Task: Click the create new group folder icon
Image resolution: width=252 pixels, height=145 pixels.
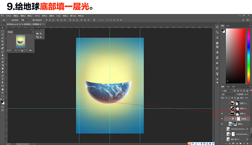Action: (x=240, y=143)
